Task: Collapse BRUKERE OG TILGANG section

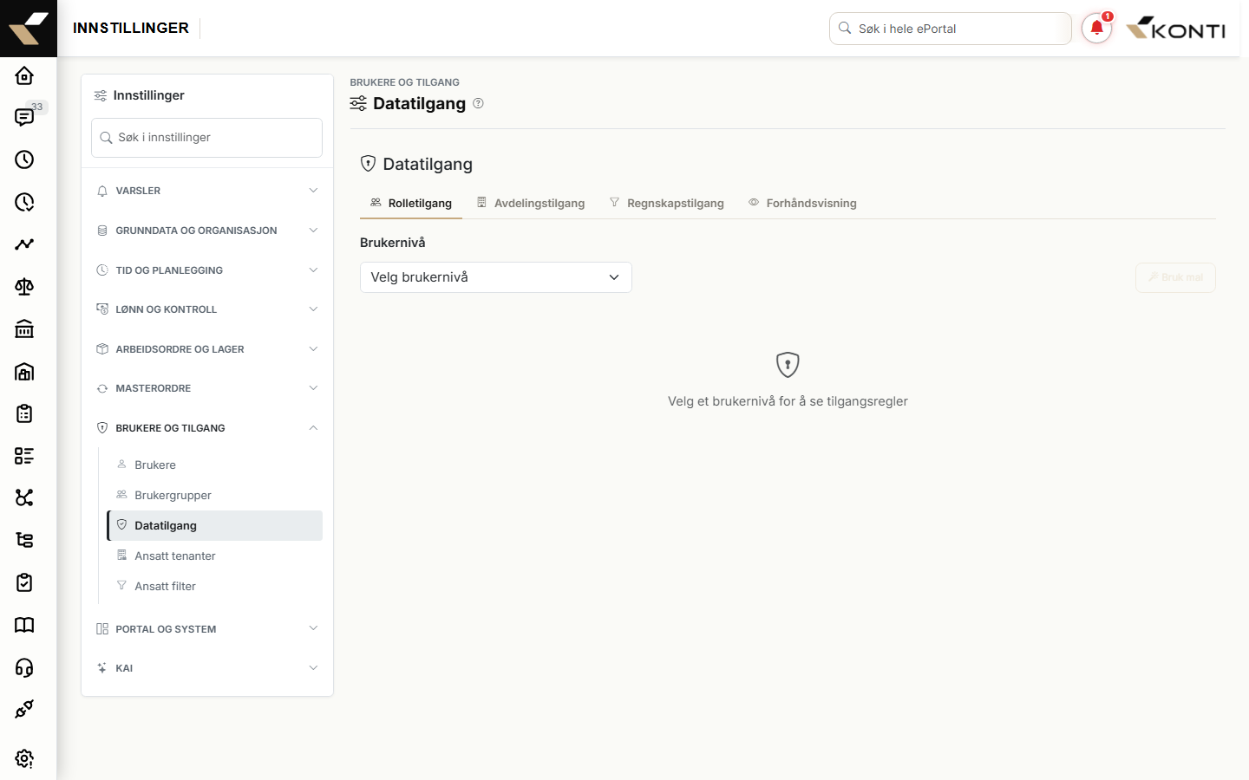Action: (x=207, y=428)
